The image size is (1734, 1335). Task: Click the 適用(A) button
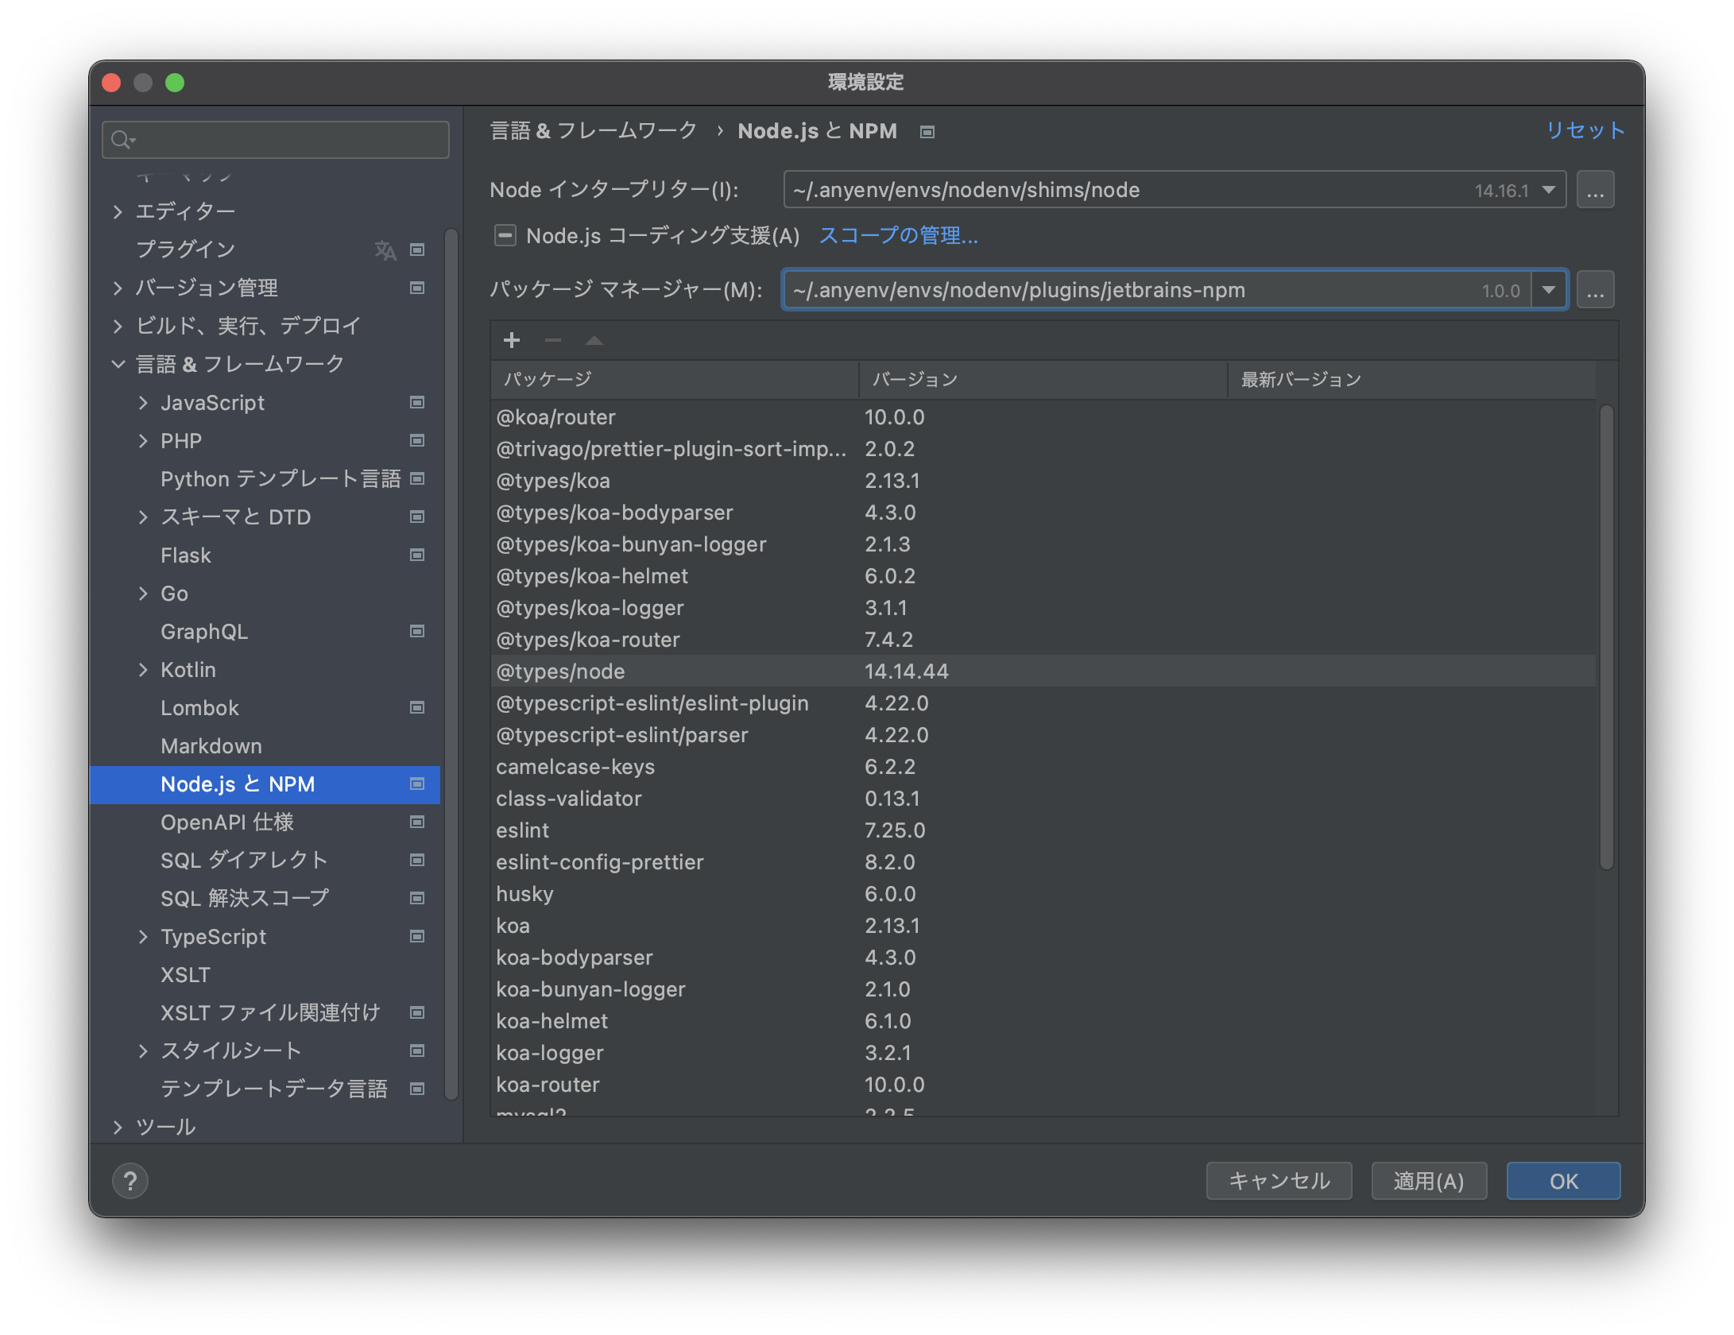click(x=1429, y=1182)
